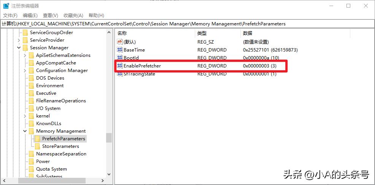375x185 pixels.
Task: Click the tree horizontal scroll left arrow
Action: [x=3, y=181]
